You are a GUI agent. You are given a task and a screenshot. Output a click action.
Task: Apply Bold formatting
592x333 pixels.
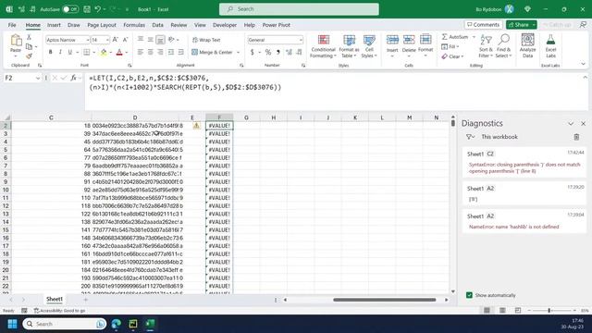point(50,52)
